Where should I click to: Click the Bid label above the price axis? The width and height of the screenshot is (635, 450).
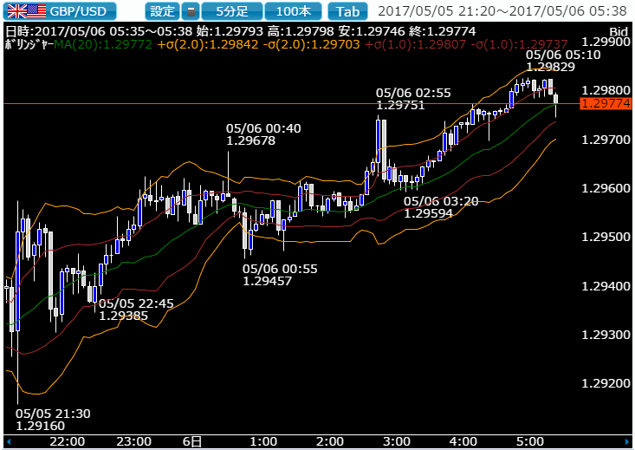pyautogui.click(x=619, y=31)
